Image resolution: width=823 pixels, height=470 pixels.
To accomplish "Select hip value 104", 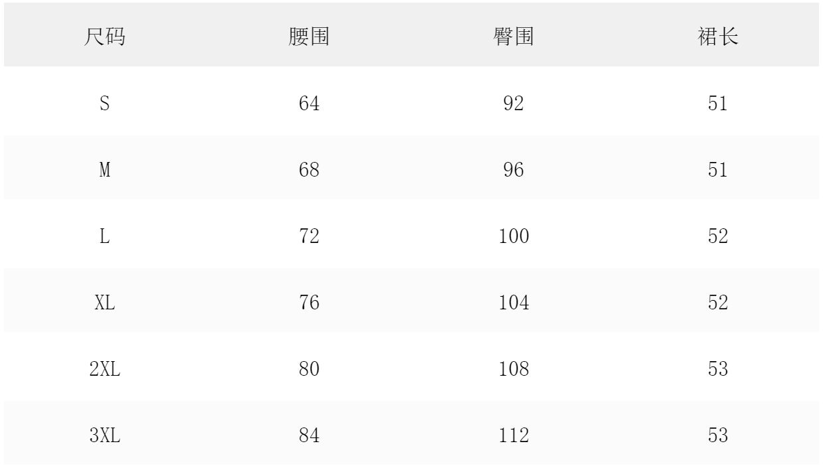I will (514, 303).
